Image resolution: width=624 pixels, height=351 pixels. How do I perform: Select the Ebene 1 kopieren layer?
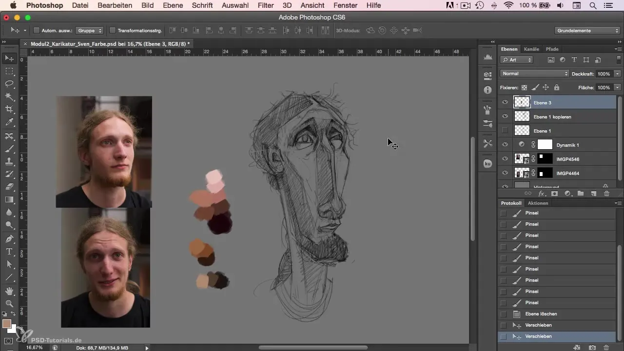(x=558, y=117)
